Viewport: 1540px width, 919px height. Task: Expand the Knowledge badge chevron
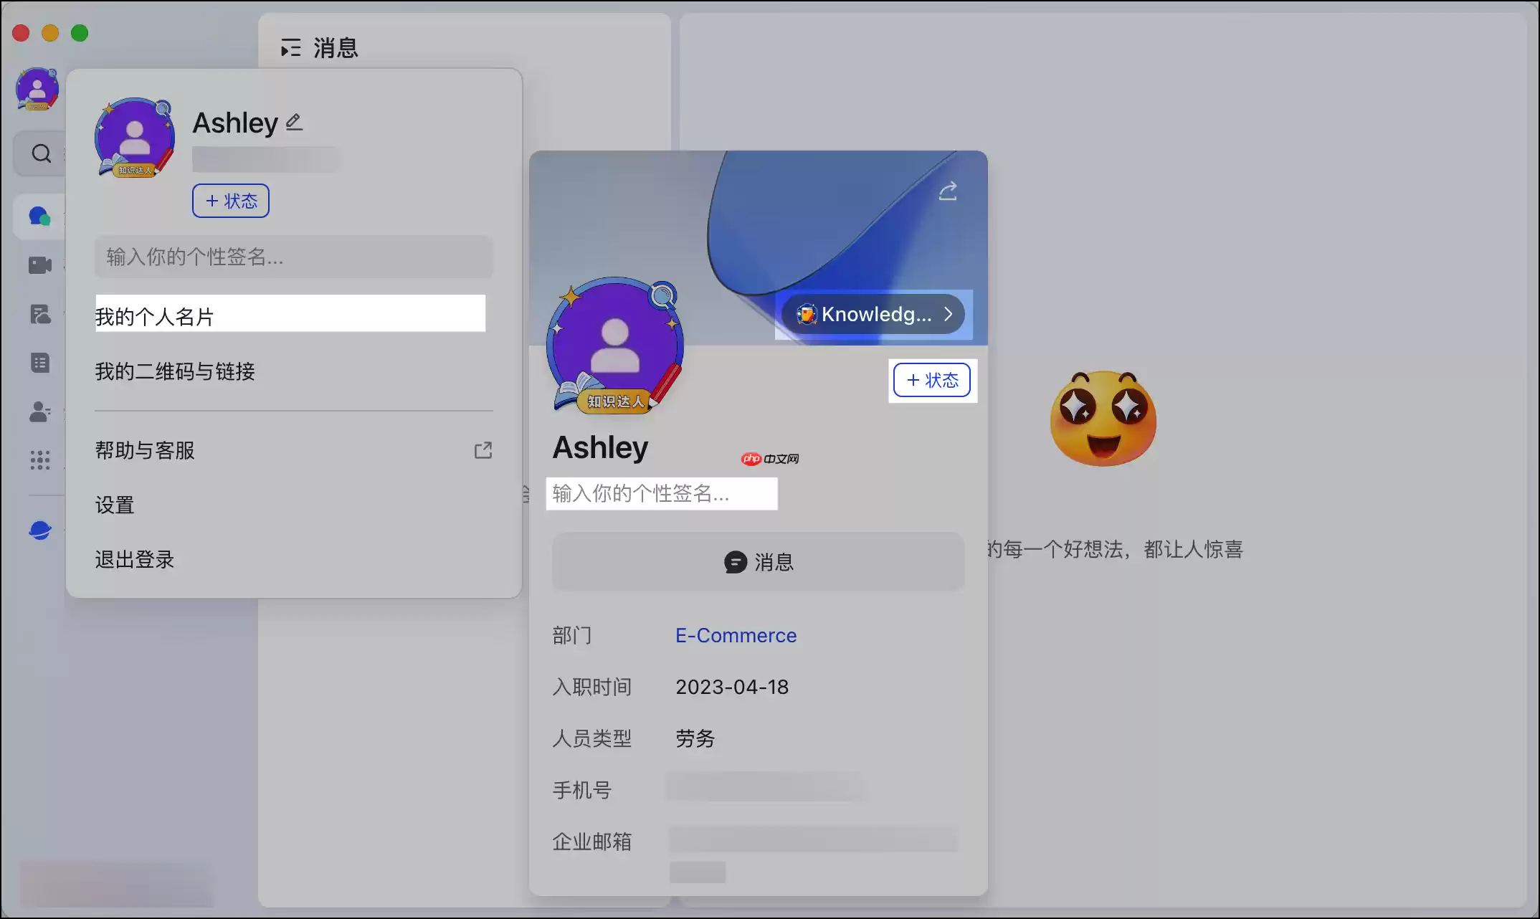pyautogui.click(x=949, y=313)
